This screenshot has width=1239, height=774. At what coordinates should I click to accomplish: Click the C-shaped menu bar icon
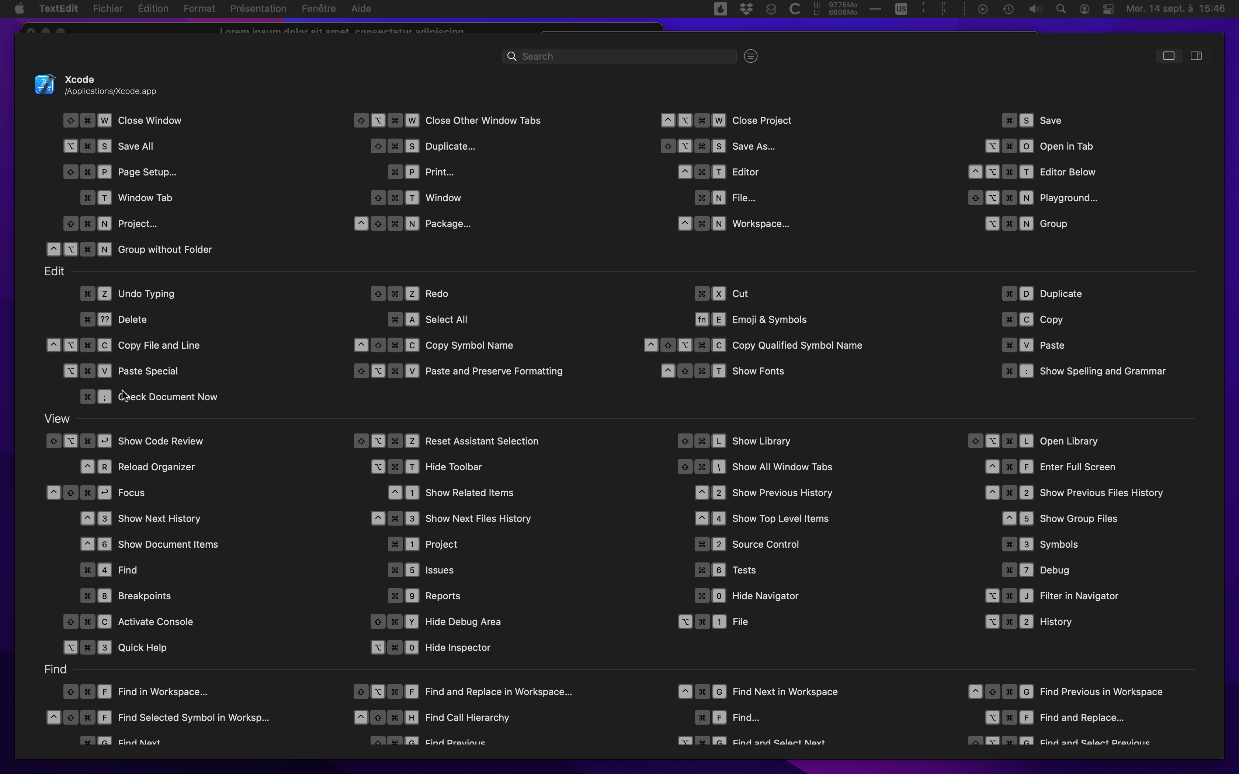click(795, 9)
